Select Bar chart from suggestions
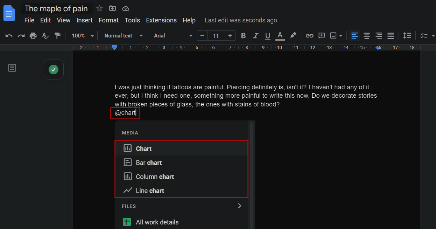 pyautogui.click(x=182, y=162)
